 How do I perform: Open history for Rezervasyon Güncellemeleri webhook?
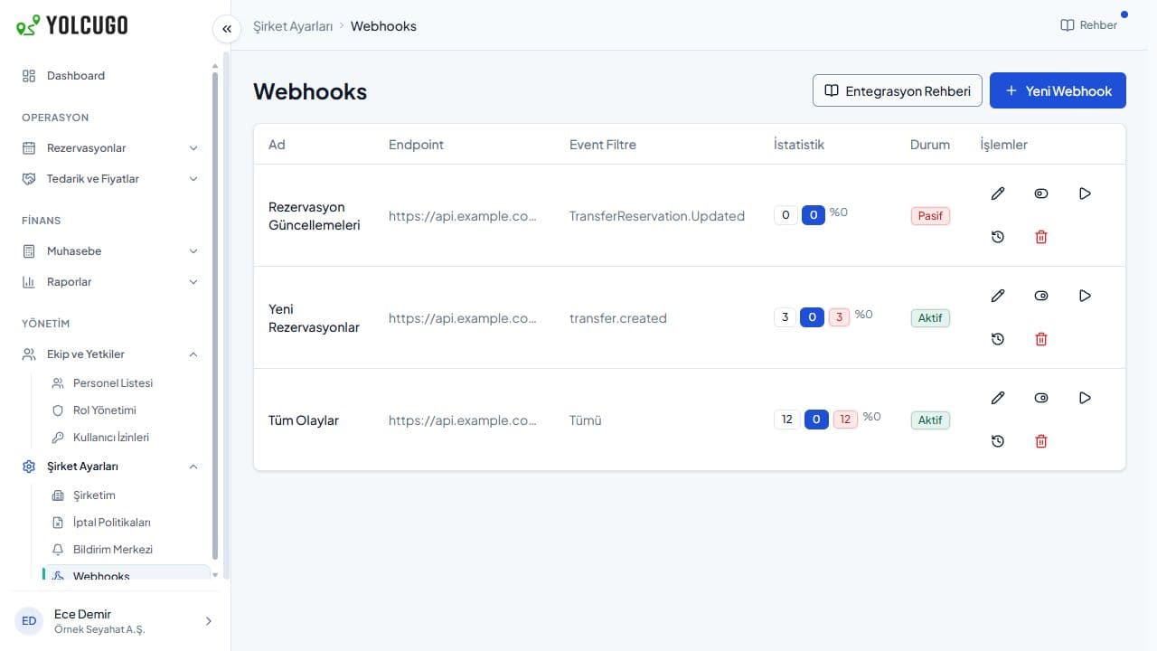[x=998, y=237]
